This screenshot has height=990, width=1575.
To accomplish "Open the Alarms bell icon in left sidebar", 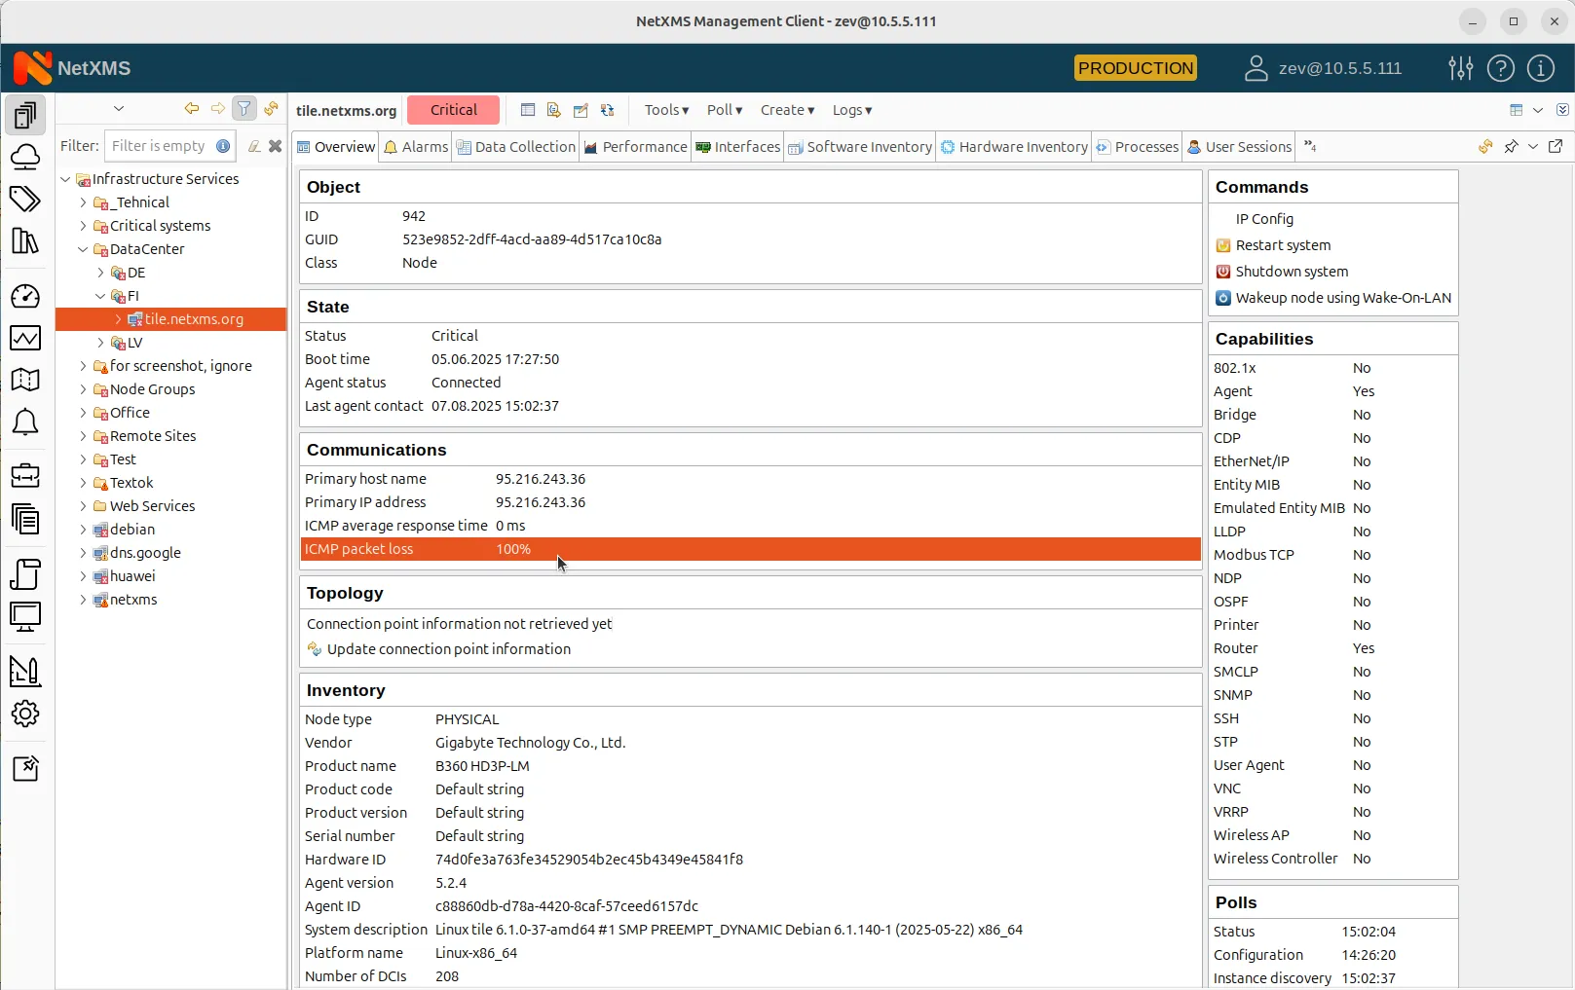I will coord(25,422).
